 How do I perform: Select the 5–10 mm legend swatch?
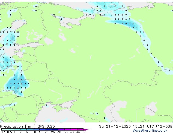[x=30, y=129]
